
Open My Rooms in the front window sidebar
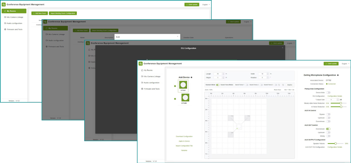pos(147,70)
